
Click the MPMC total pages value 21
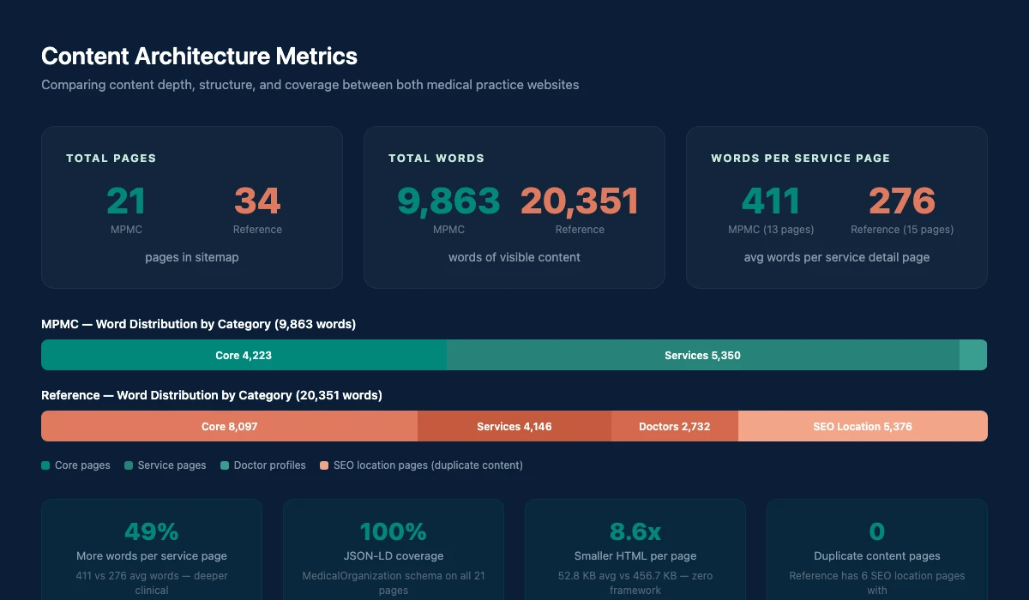coord(126,201)
